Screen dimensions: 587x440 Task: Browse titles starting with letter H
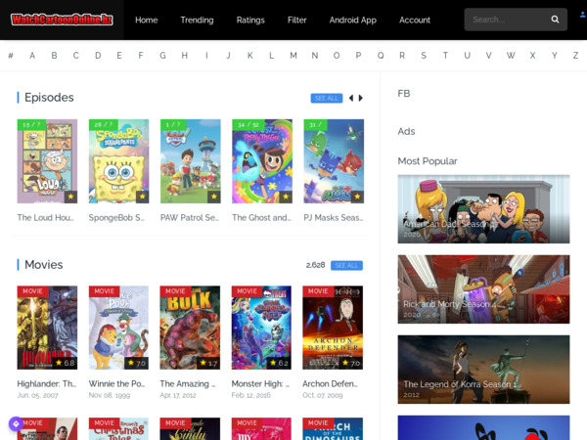click(185, 56)
